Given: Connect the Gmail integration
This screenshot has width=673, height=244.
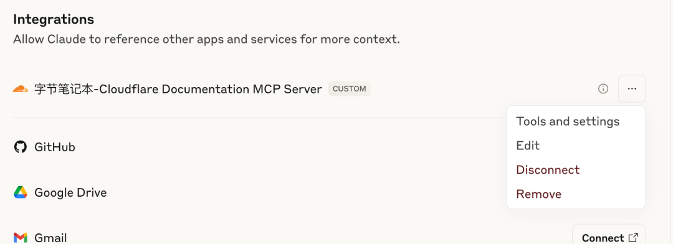Looking at the screenshot, I should [609, 236].
